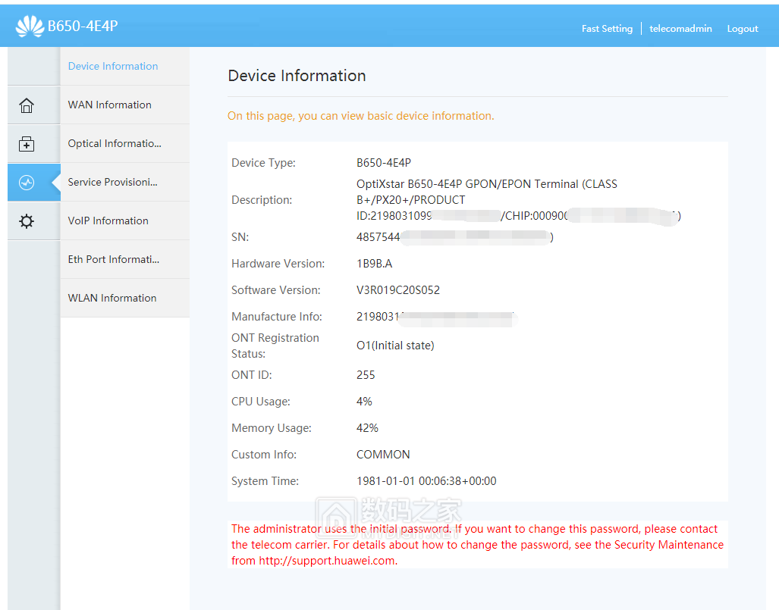Click the Hardware Version value 1B9B.A
This screenshot has height=610, width=779.
click(374, 264)
